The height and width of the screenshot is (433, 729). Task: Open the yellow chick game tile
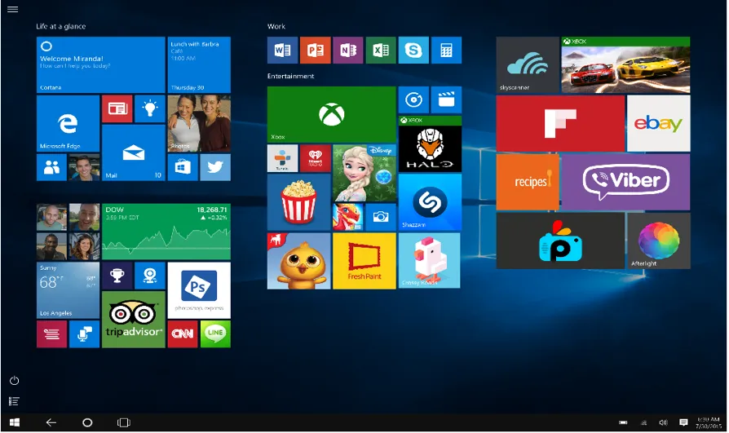pos(299,261)
